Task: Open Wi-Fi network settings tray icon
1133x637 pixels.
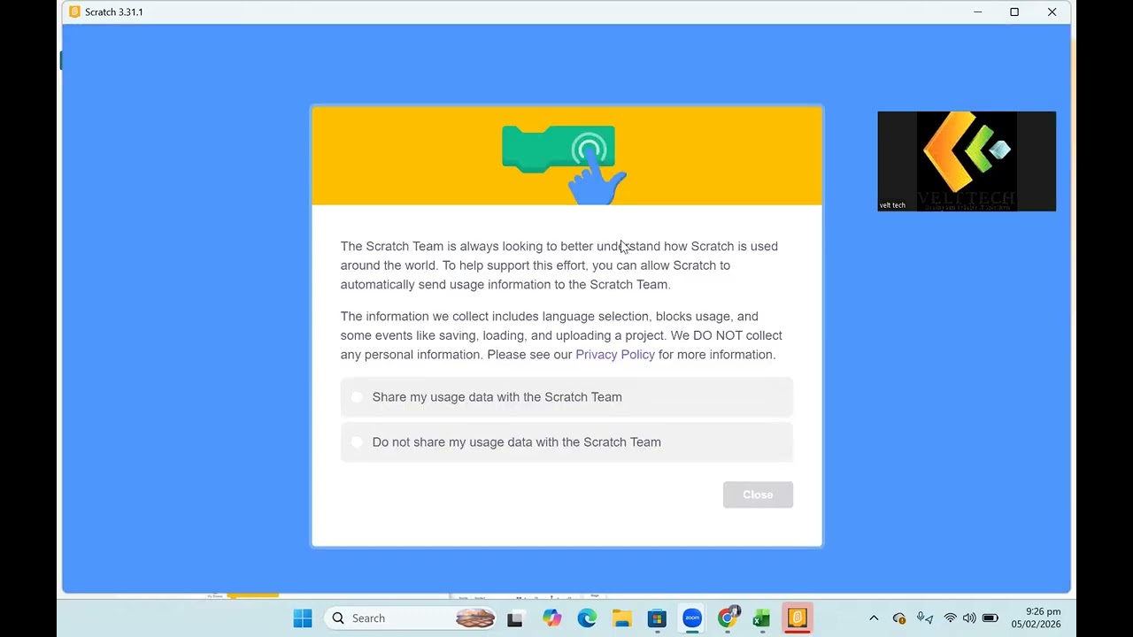Action: tap(951, 618)
